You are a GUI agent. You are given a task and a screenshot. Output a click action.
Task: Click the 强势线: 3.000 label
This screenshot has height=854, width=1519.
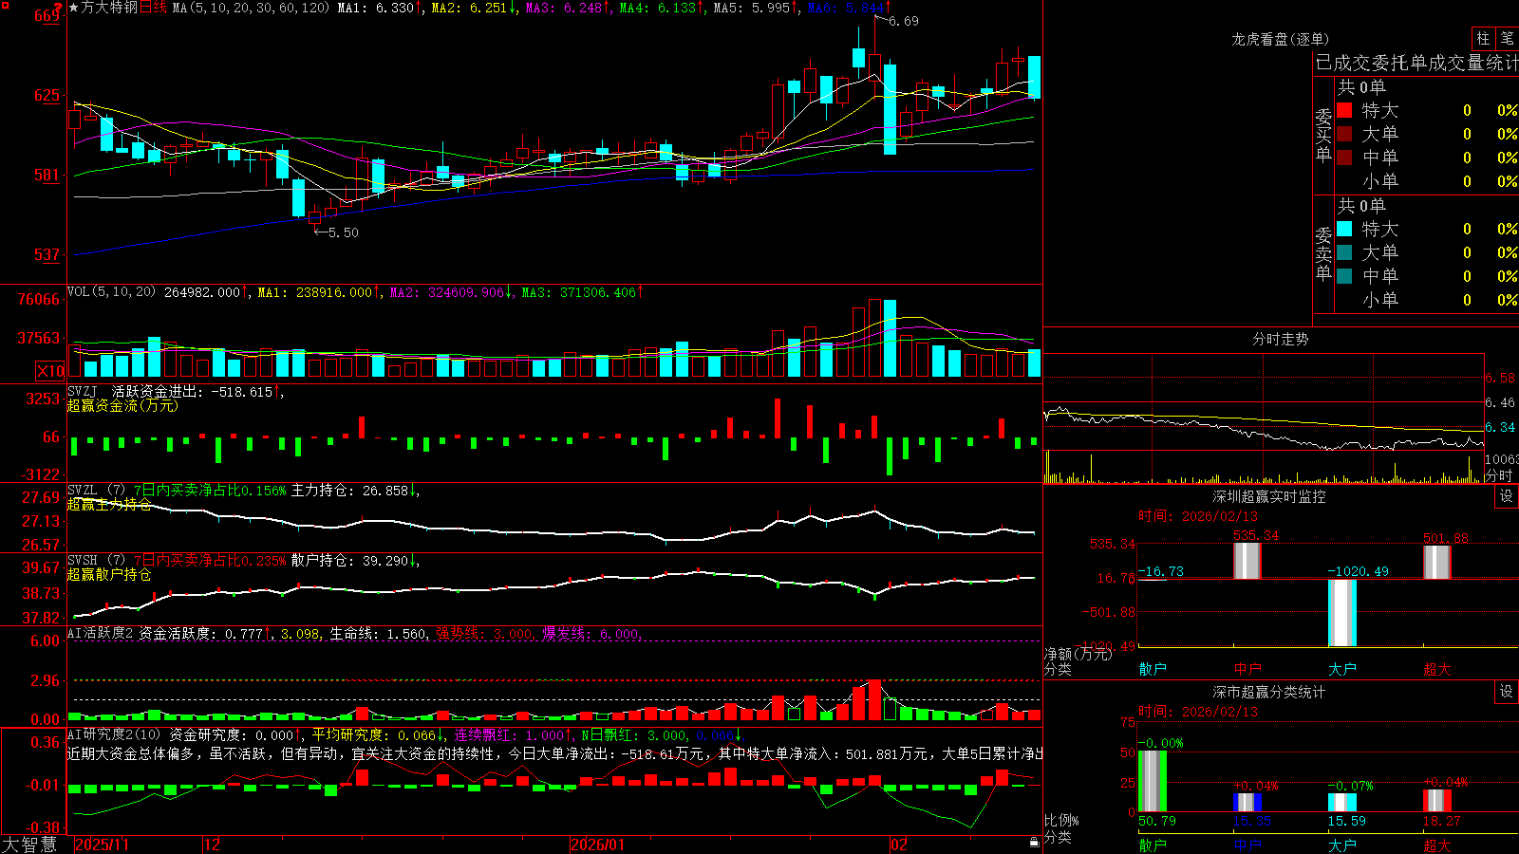[484, 633]
